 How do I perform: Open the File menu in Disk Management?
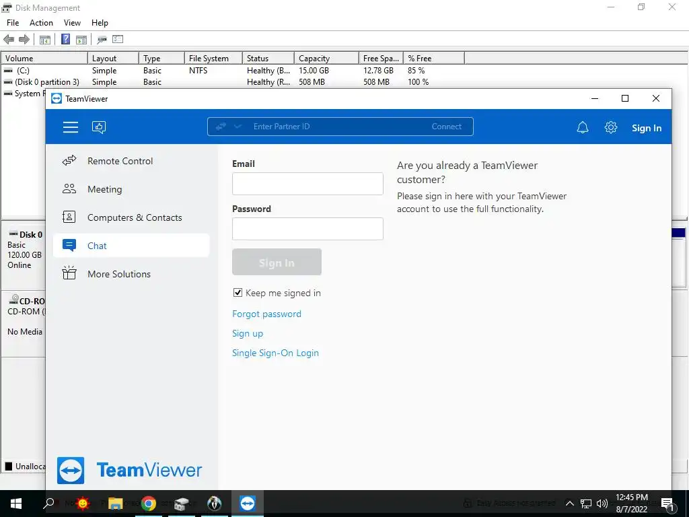click(x=13, y=23)
